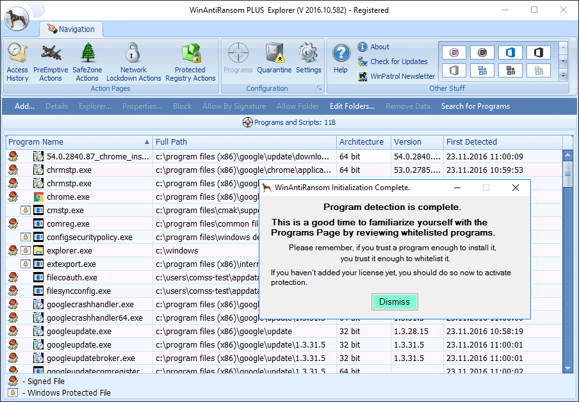Select the googleupdatebroker.exe row
579x402 pixels.
284,358
